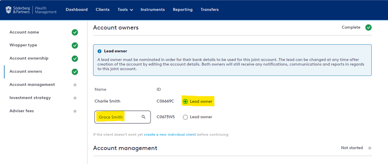388x164 pixels.
Task: Click the grey status dot beside Adviser fees
Action: click(75, 111)
